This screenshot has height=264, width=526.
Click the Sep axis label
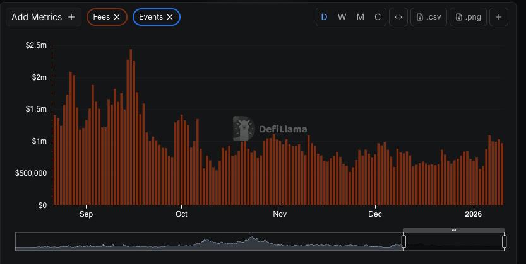click(87, 214)
